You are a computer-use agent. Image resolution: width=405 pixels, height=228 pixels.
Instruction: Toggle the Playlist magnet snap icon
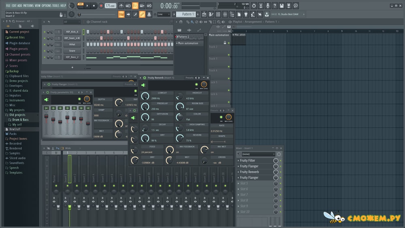[x=181, y=22]
